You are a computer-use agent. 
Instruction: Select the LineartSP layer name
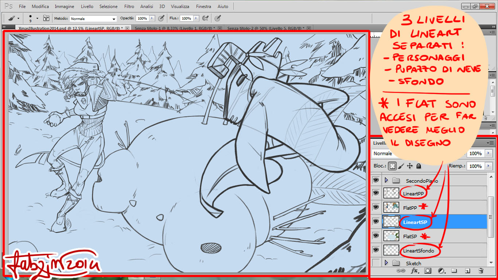pyautogui.click(x=415, y=222)
